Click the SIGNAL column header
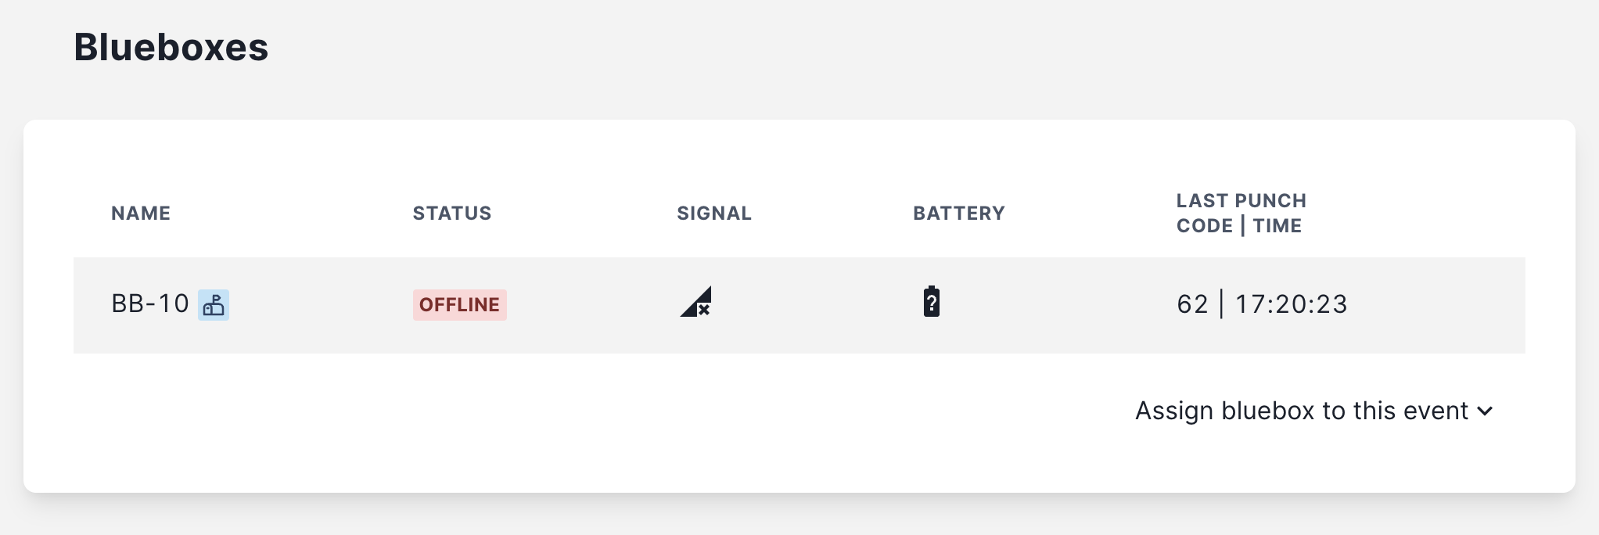Image resolution: width=1599 pixels, height=535 pixels. click(x=714, y=214)
